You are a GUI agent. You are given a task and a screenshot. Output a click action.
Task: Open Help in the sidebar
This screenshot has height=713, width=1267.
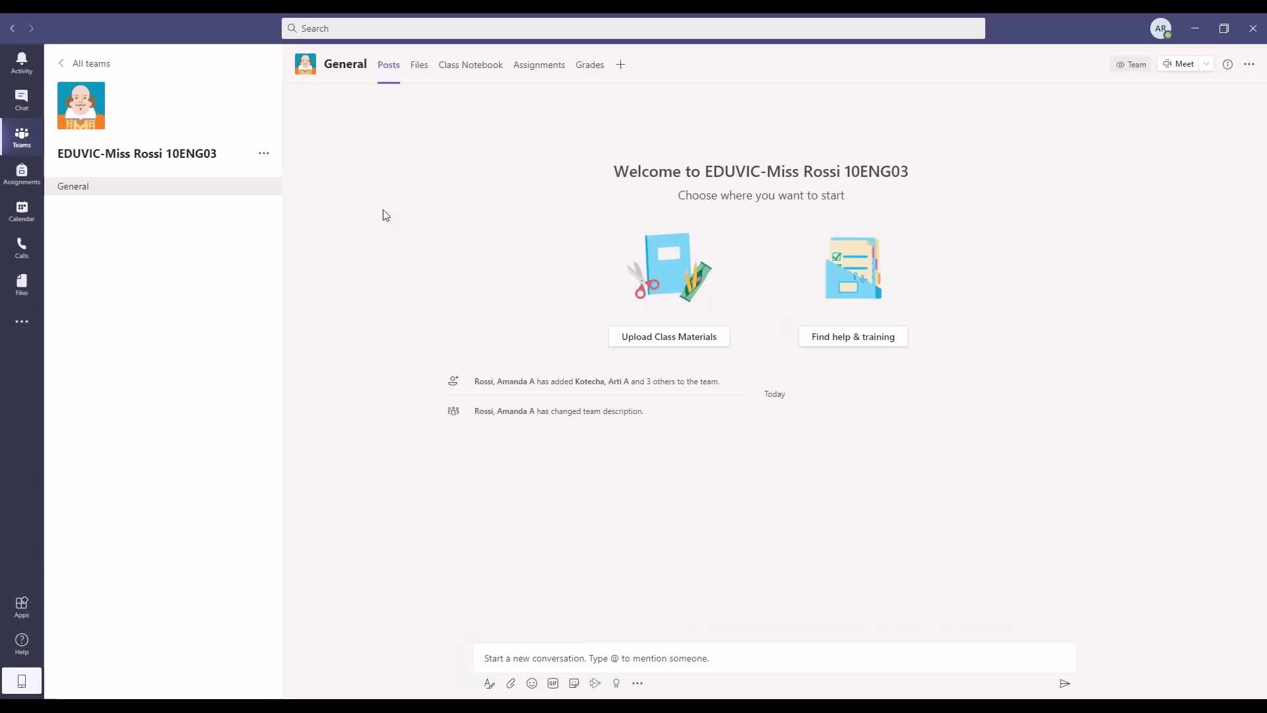click(x=22, y=644)
